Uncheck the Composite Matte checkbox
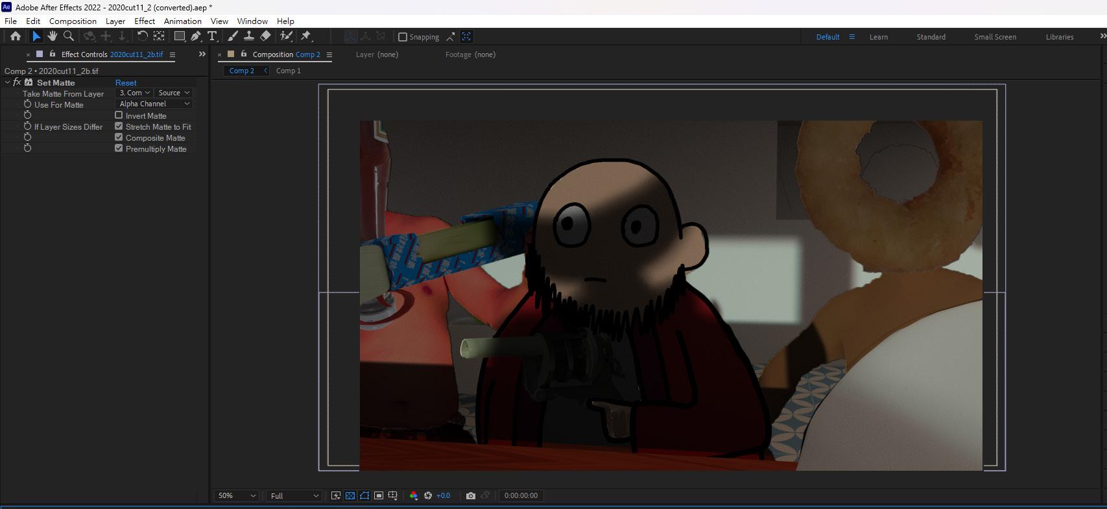The width and height of the screenshot is (1107, 509). point(119,137)
